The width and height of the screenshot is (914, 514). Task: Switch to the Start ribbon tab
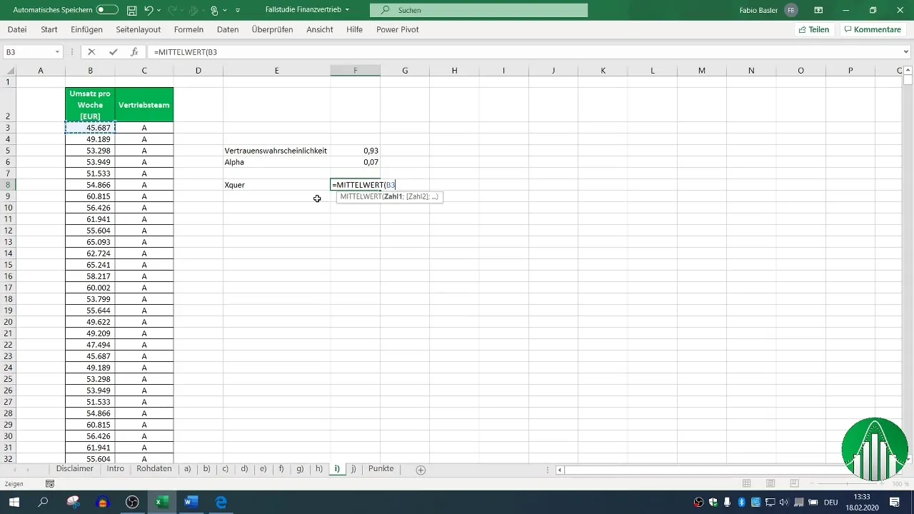[x=49, y=29]
